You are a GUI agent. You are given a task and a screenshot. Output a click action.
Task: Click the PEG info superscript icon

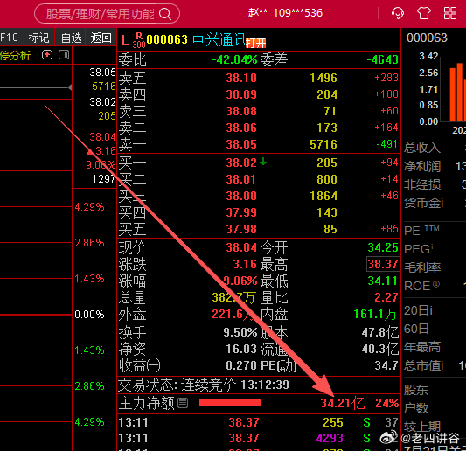(x=432, y=246)
